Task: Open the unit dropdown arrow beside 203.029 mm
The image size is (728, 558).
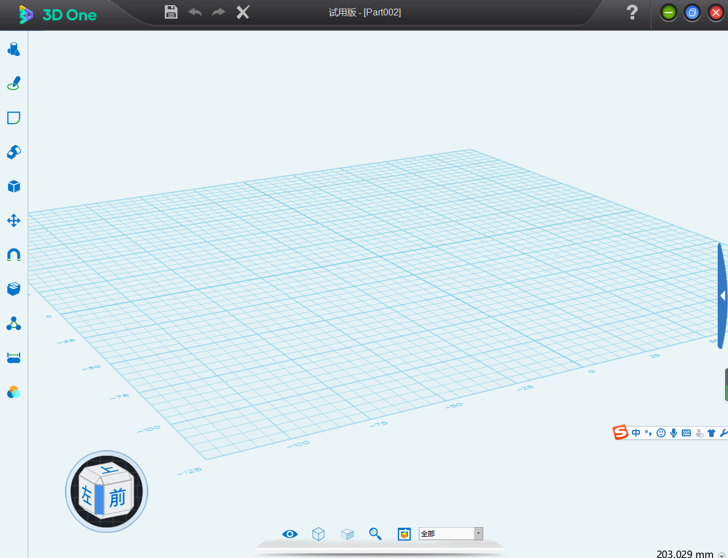Action: click(x=722, y=555)
